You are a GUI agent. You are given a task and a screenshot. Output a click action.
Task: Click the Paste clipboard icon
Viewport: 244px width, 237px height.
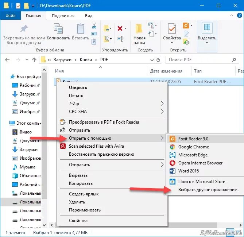(81, 28)
